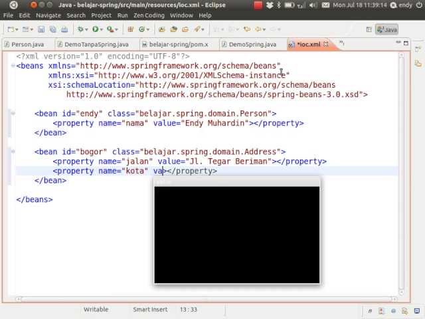425x319 pixels.
Task: Open the Help menu
Action: coord(205,15)
